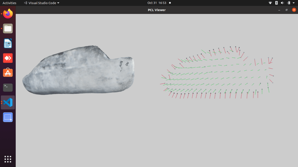Screen dimensions: 298x167
Task: Click the Bluetooth status icon
Action: click(x=276, y=3)
